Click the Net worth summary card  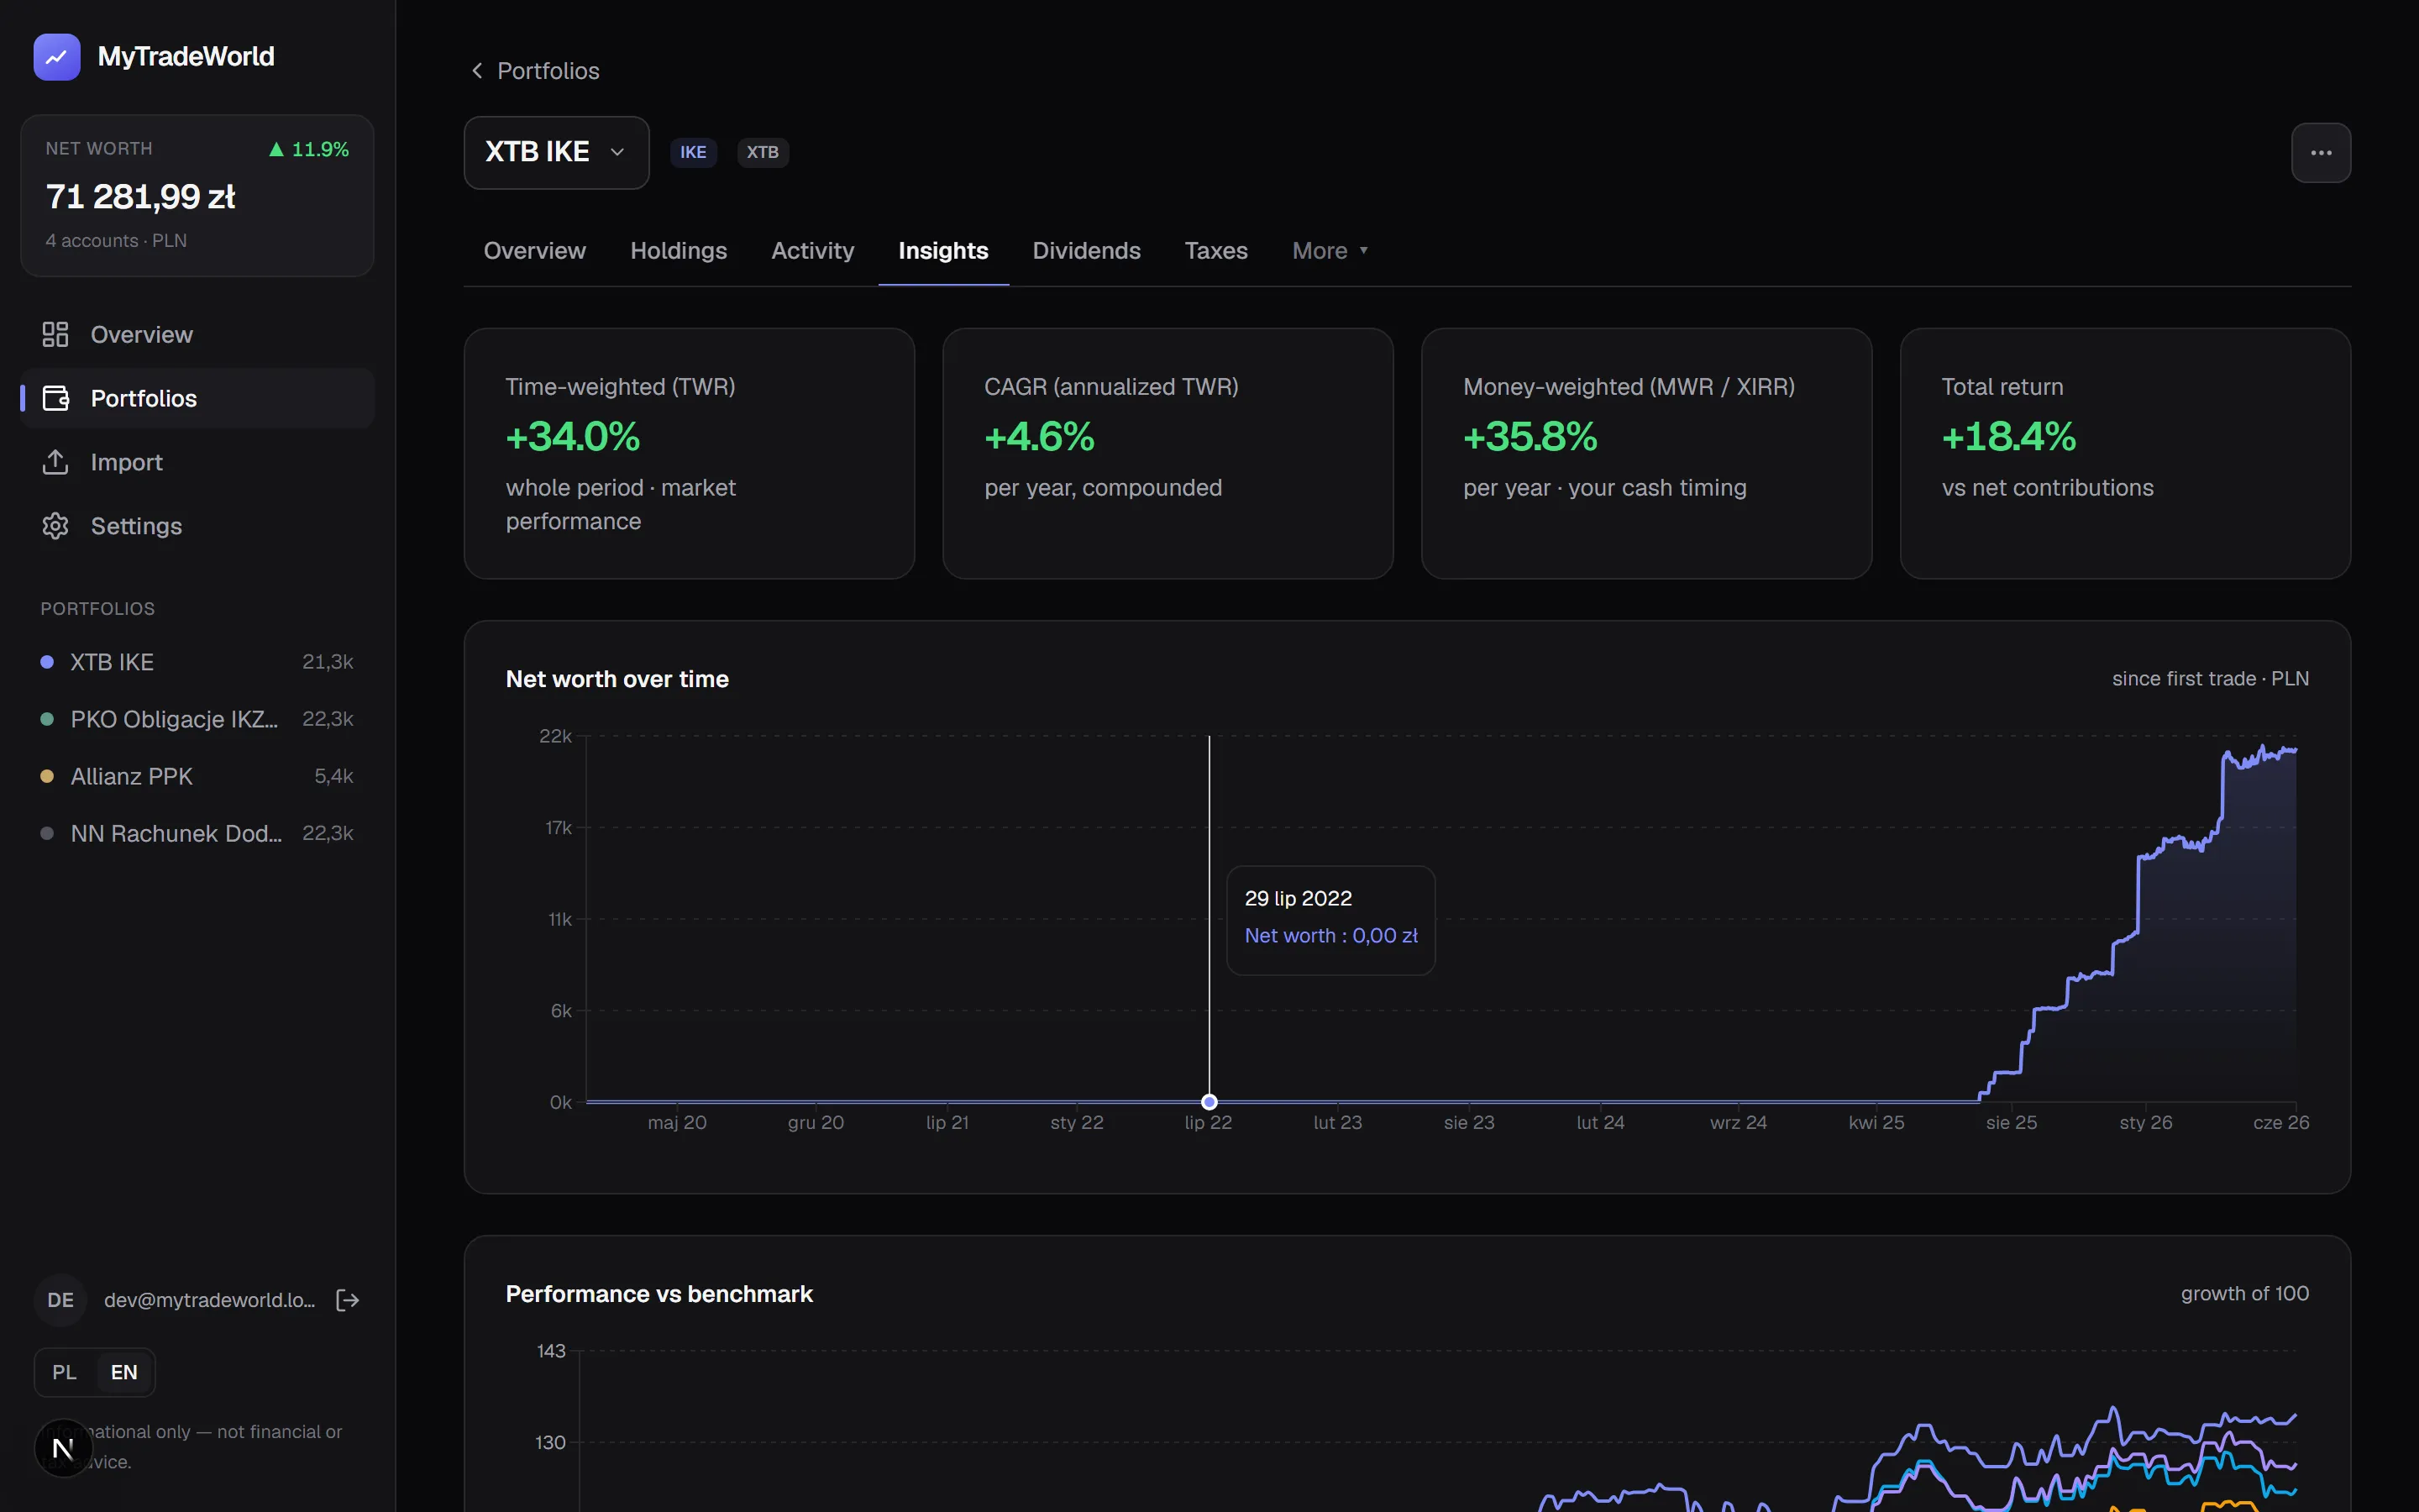point(197,196)
